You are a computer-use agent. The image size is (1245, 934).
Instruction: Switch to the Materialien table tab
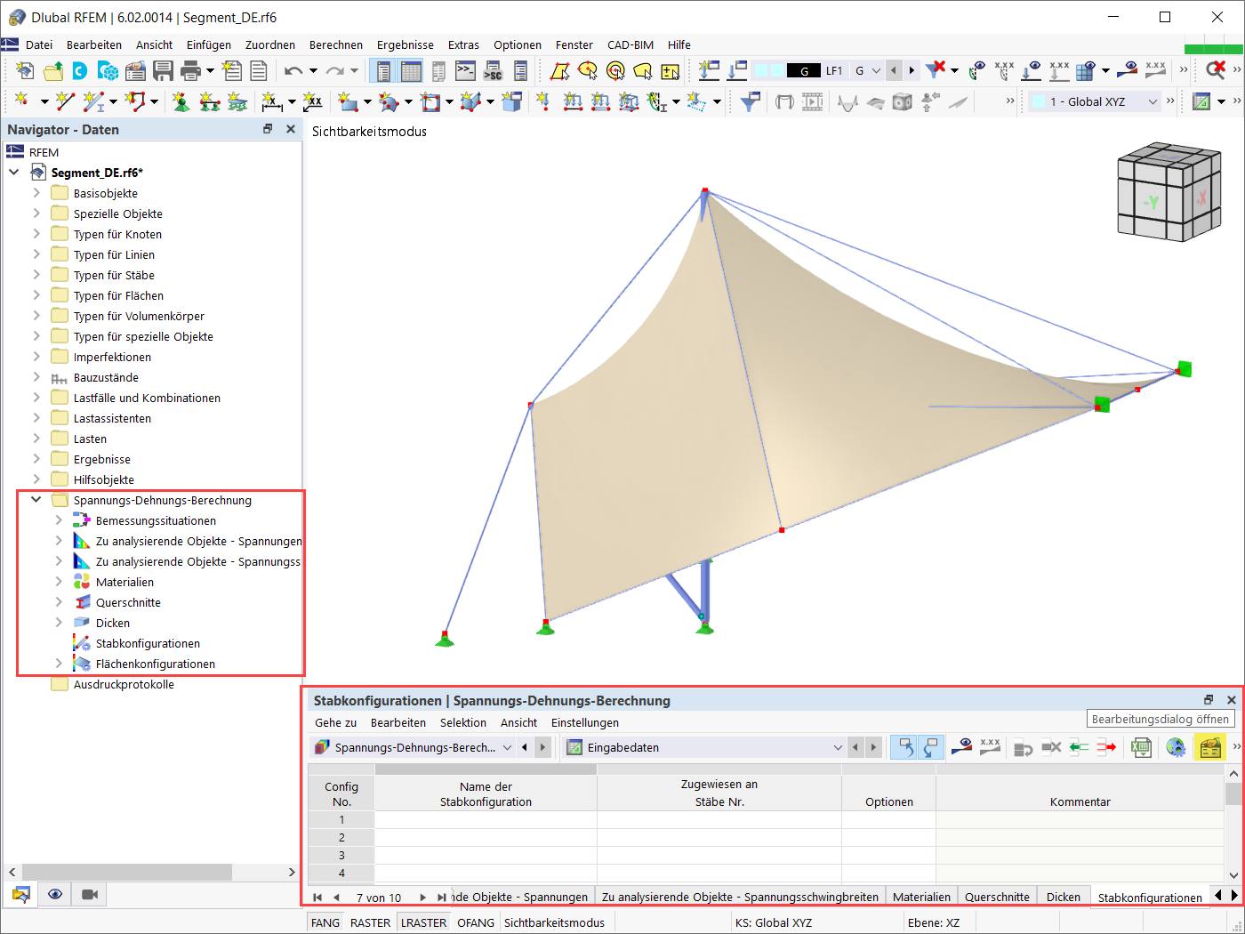(921, 897)
